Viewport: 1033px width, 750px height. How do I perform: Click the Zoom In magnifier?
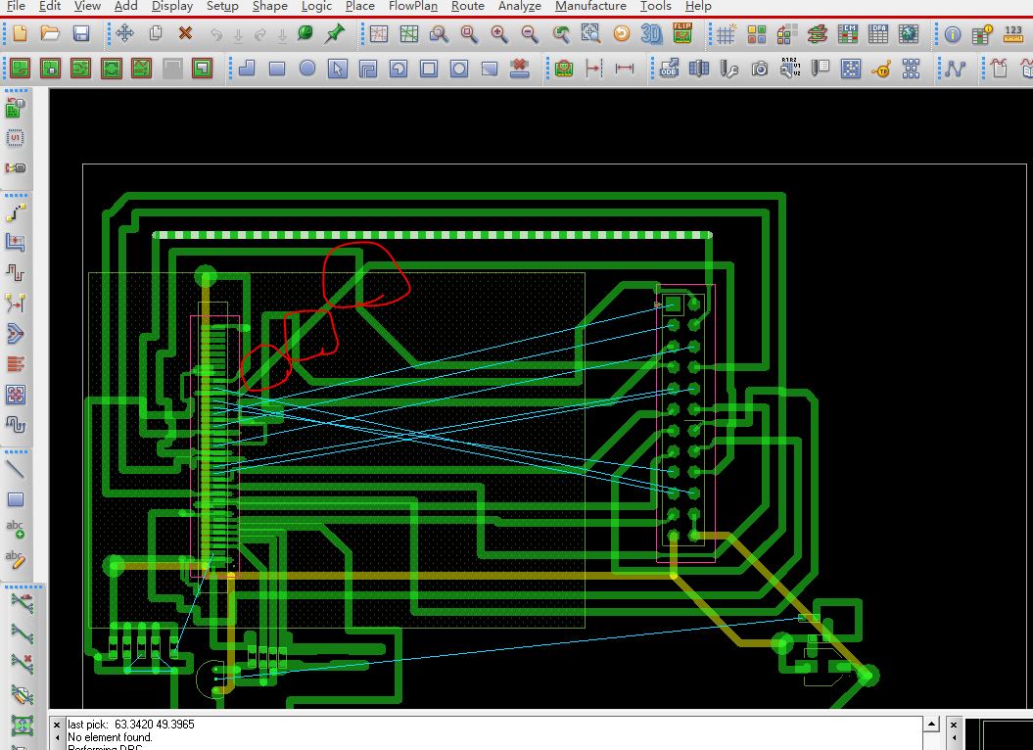pyautogui.click(x=499, y=33)
